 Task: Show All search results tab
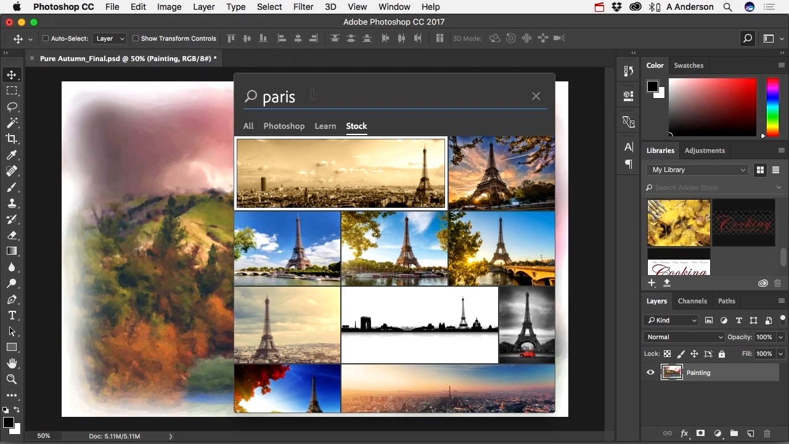click(248, 126)
